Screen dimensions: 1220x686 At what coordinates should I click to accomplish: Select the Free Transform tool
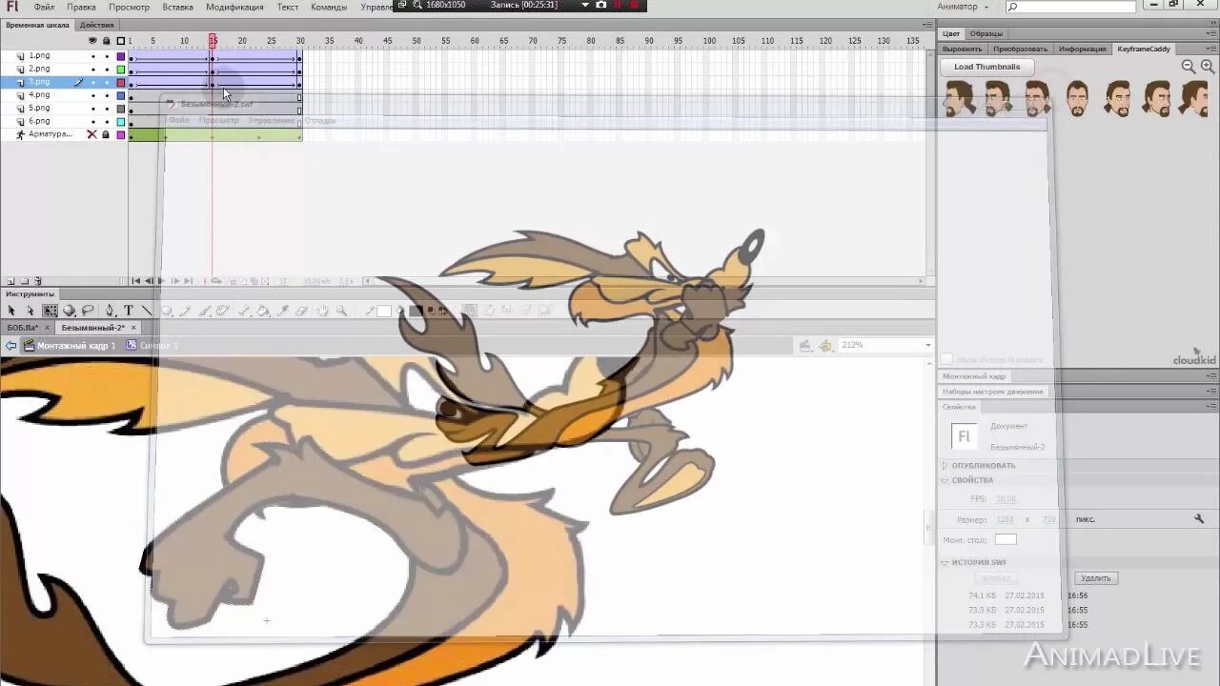(x=50, y=311)
